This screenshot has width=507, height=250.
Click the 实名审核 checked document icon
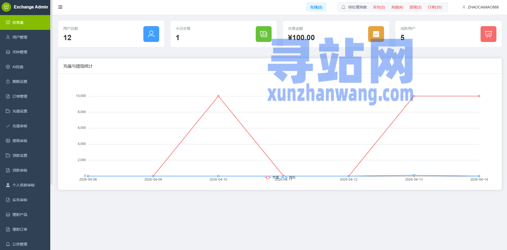(8, 200)
